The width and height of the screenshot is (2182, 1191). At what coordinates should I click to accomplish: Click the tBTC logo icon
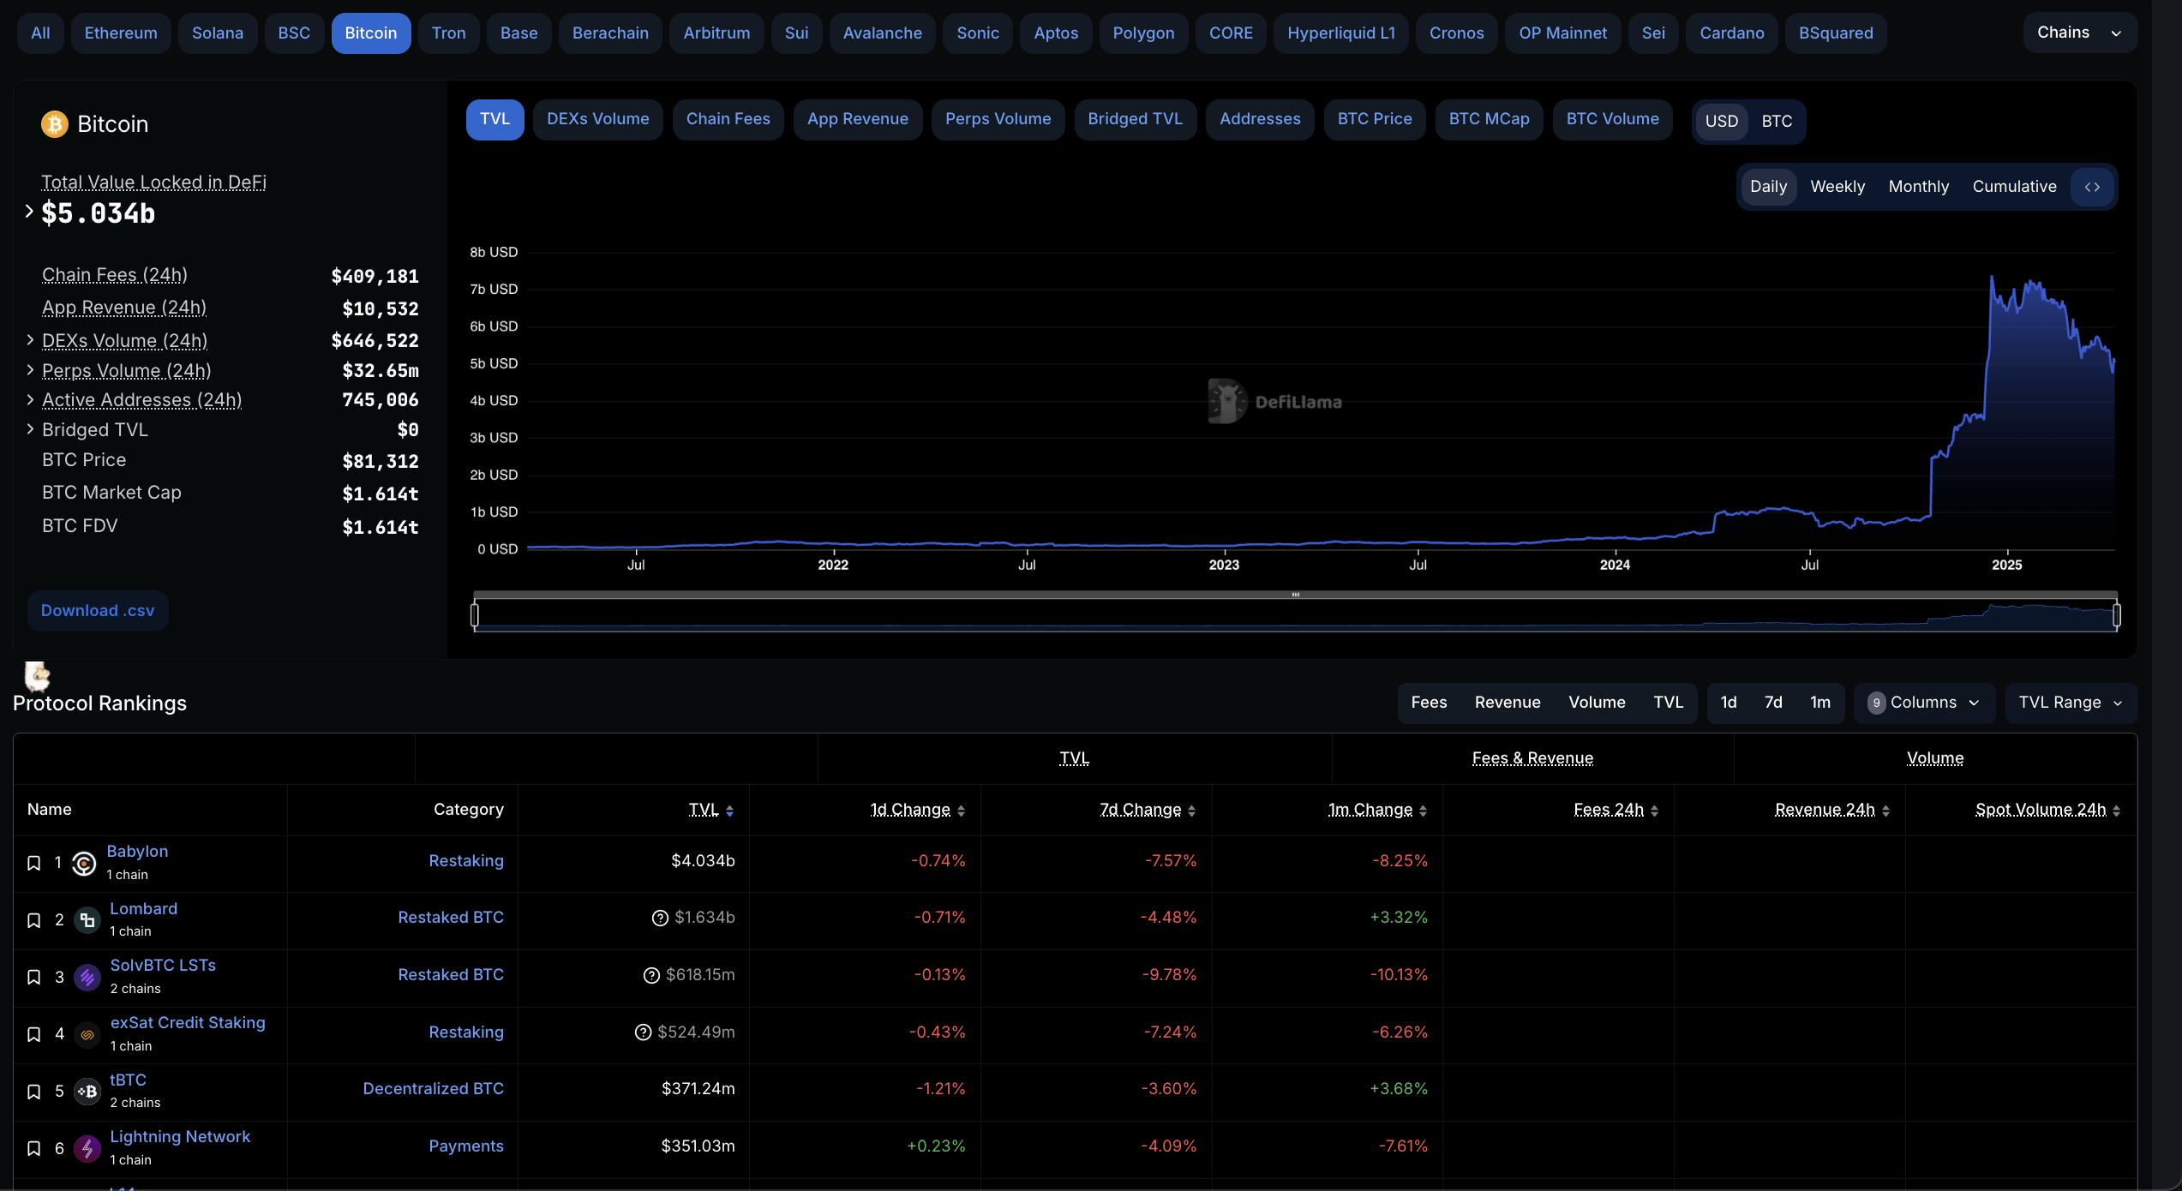(87, 1092)
